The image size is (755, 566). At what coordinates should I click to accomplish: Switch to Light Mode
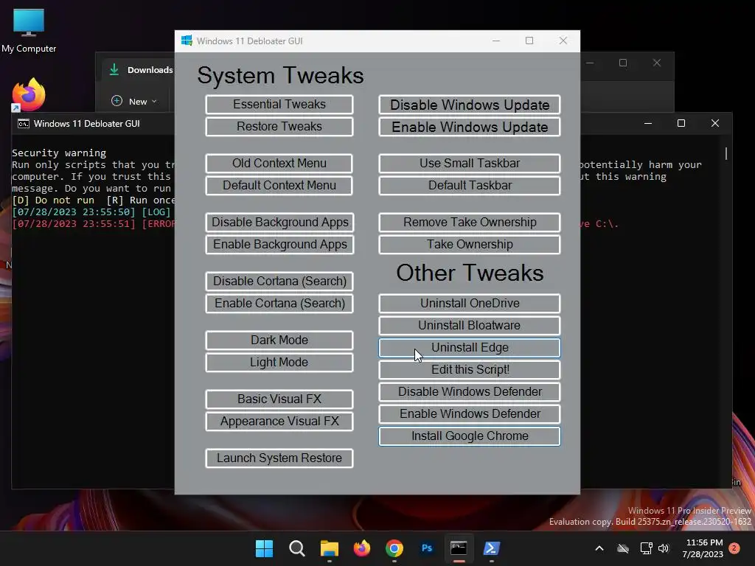279,363
